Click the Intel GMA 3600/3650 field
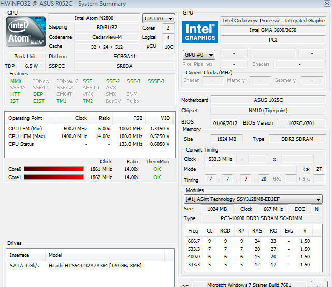 point(273,30)
